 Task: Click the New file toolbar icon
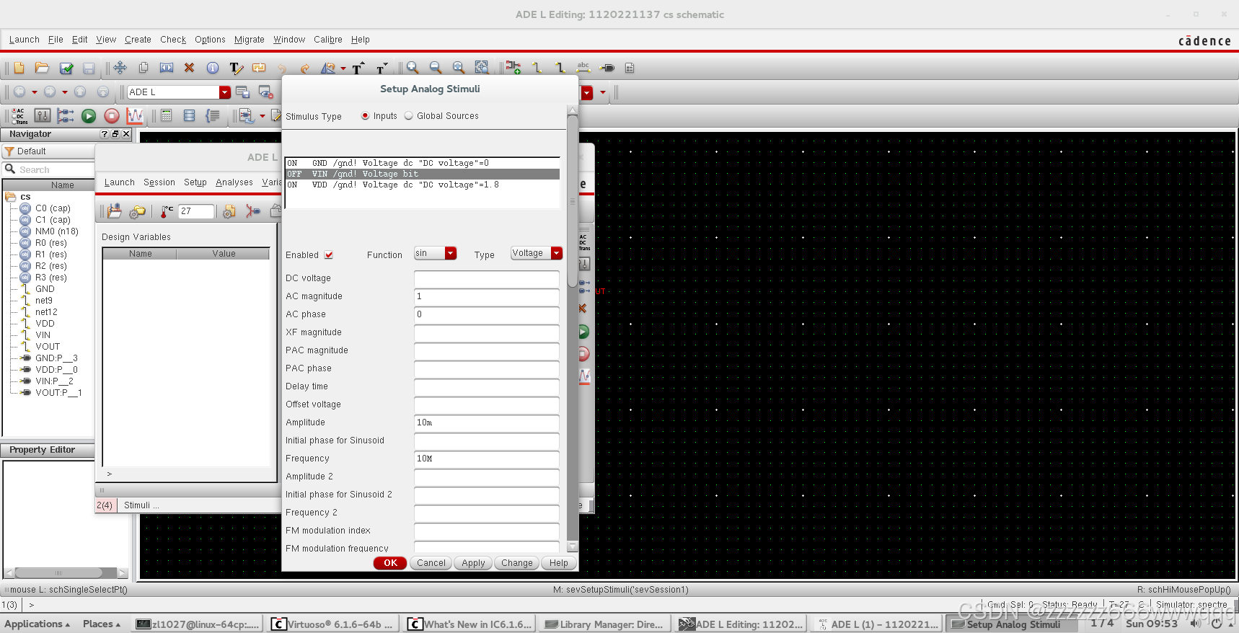pyautogui.click(x=19, y=68)
